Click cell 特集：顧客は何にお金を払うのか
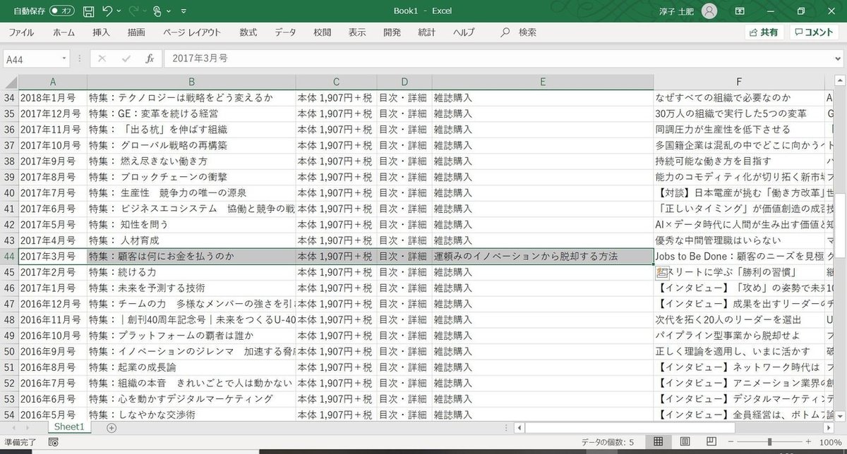Image resolution: width=847 pixels, height=454 pixels. (x=191, y=256)
